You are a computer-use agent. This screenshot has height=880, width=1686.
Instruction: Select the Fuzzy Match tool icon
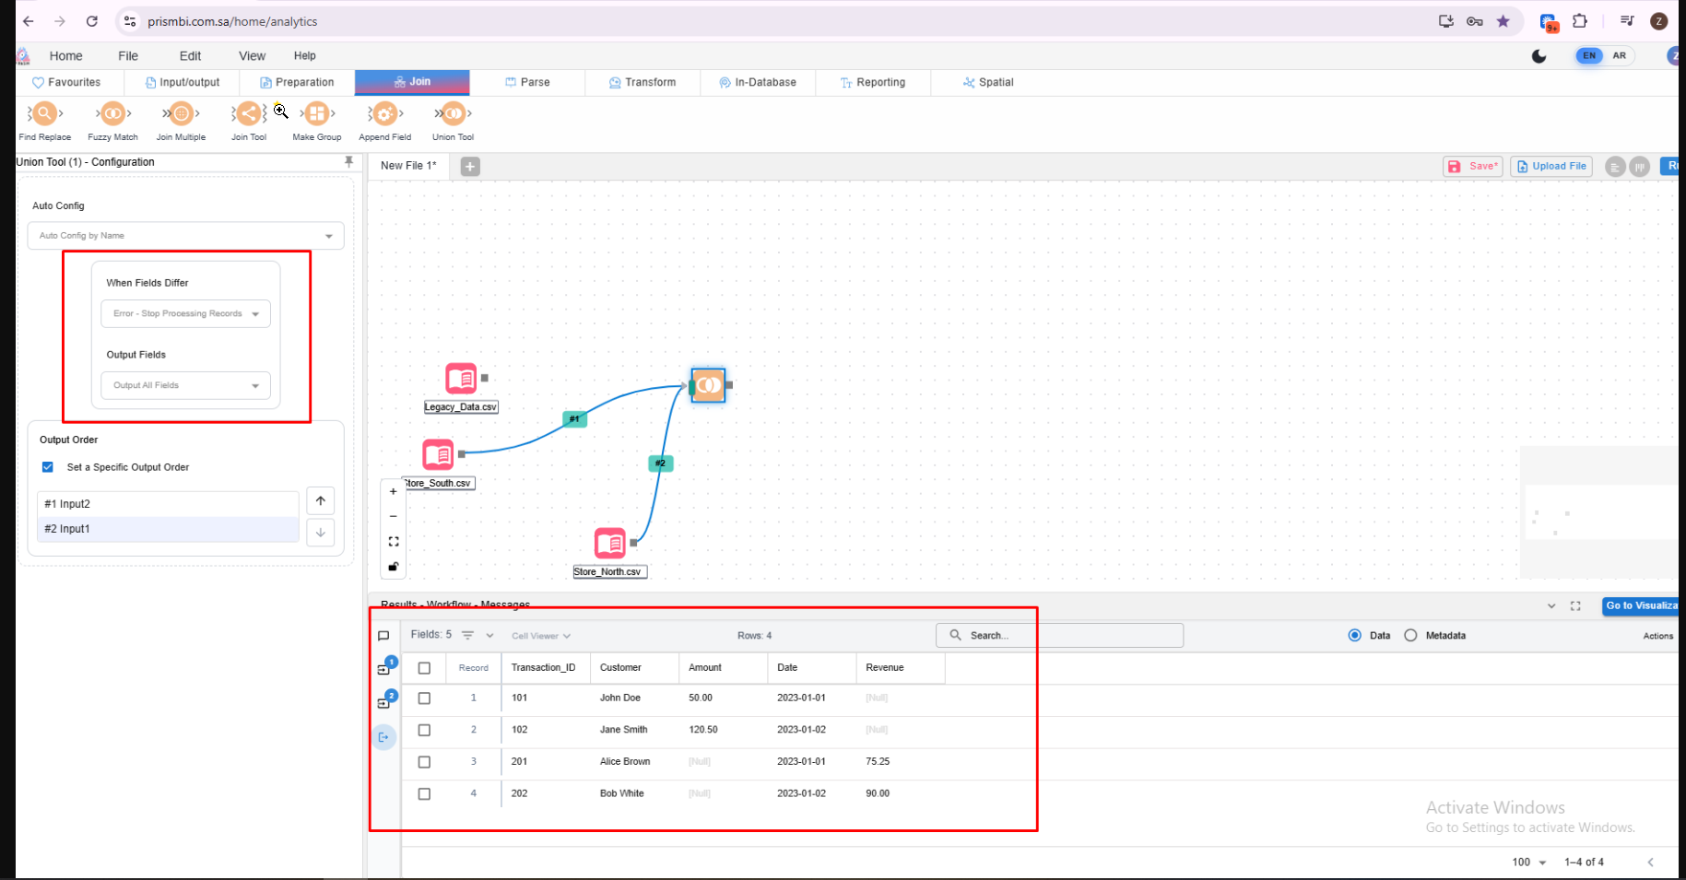(112, 114)
